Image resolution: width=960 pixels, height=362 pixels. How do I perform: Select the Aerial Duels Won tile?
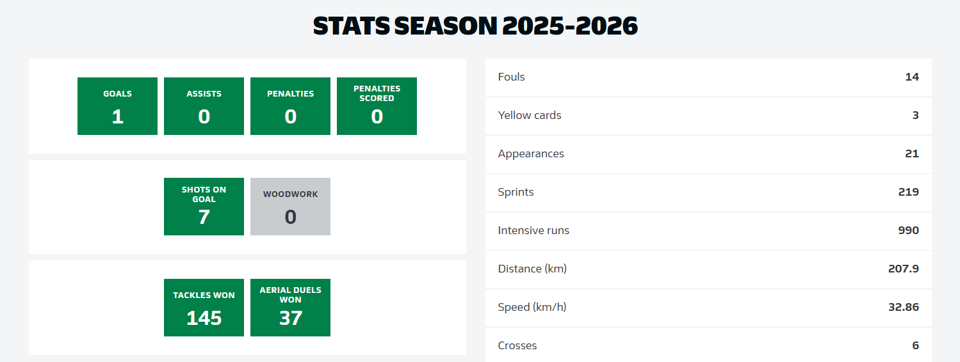point(290,308)
